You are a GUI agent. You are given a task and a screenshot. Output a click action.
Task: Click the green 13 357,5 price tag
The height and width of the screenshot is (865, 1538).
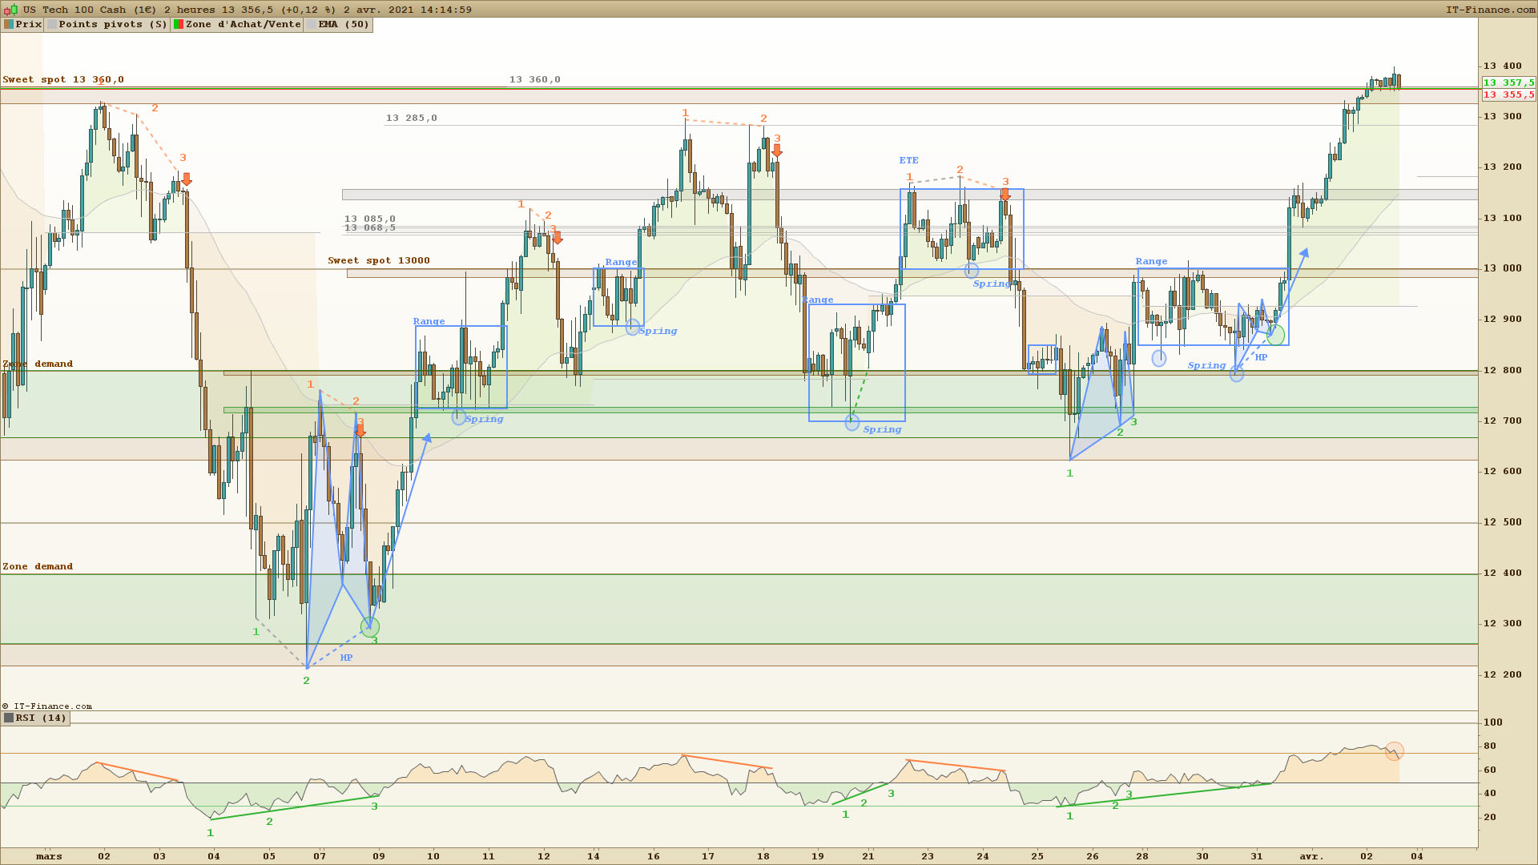pos(1508,82)
